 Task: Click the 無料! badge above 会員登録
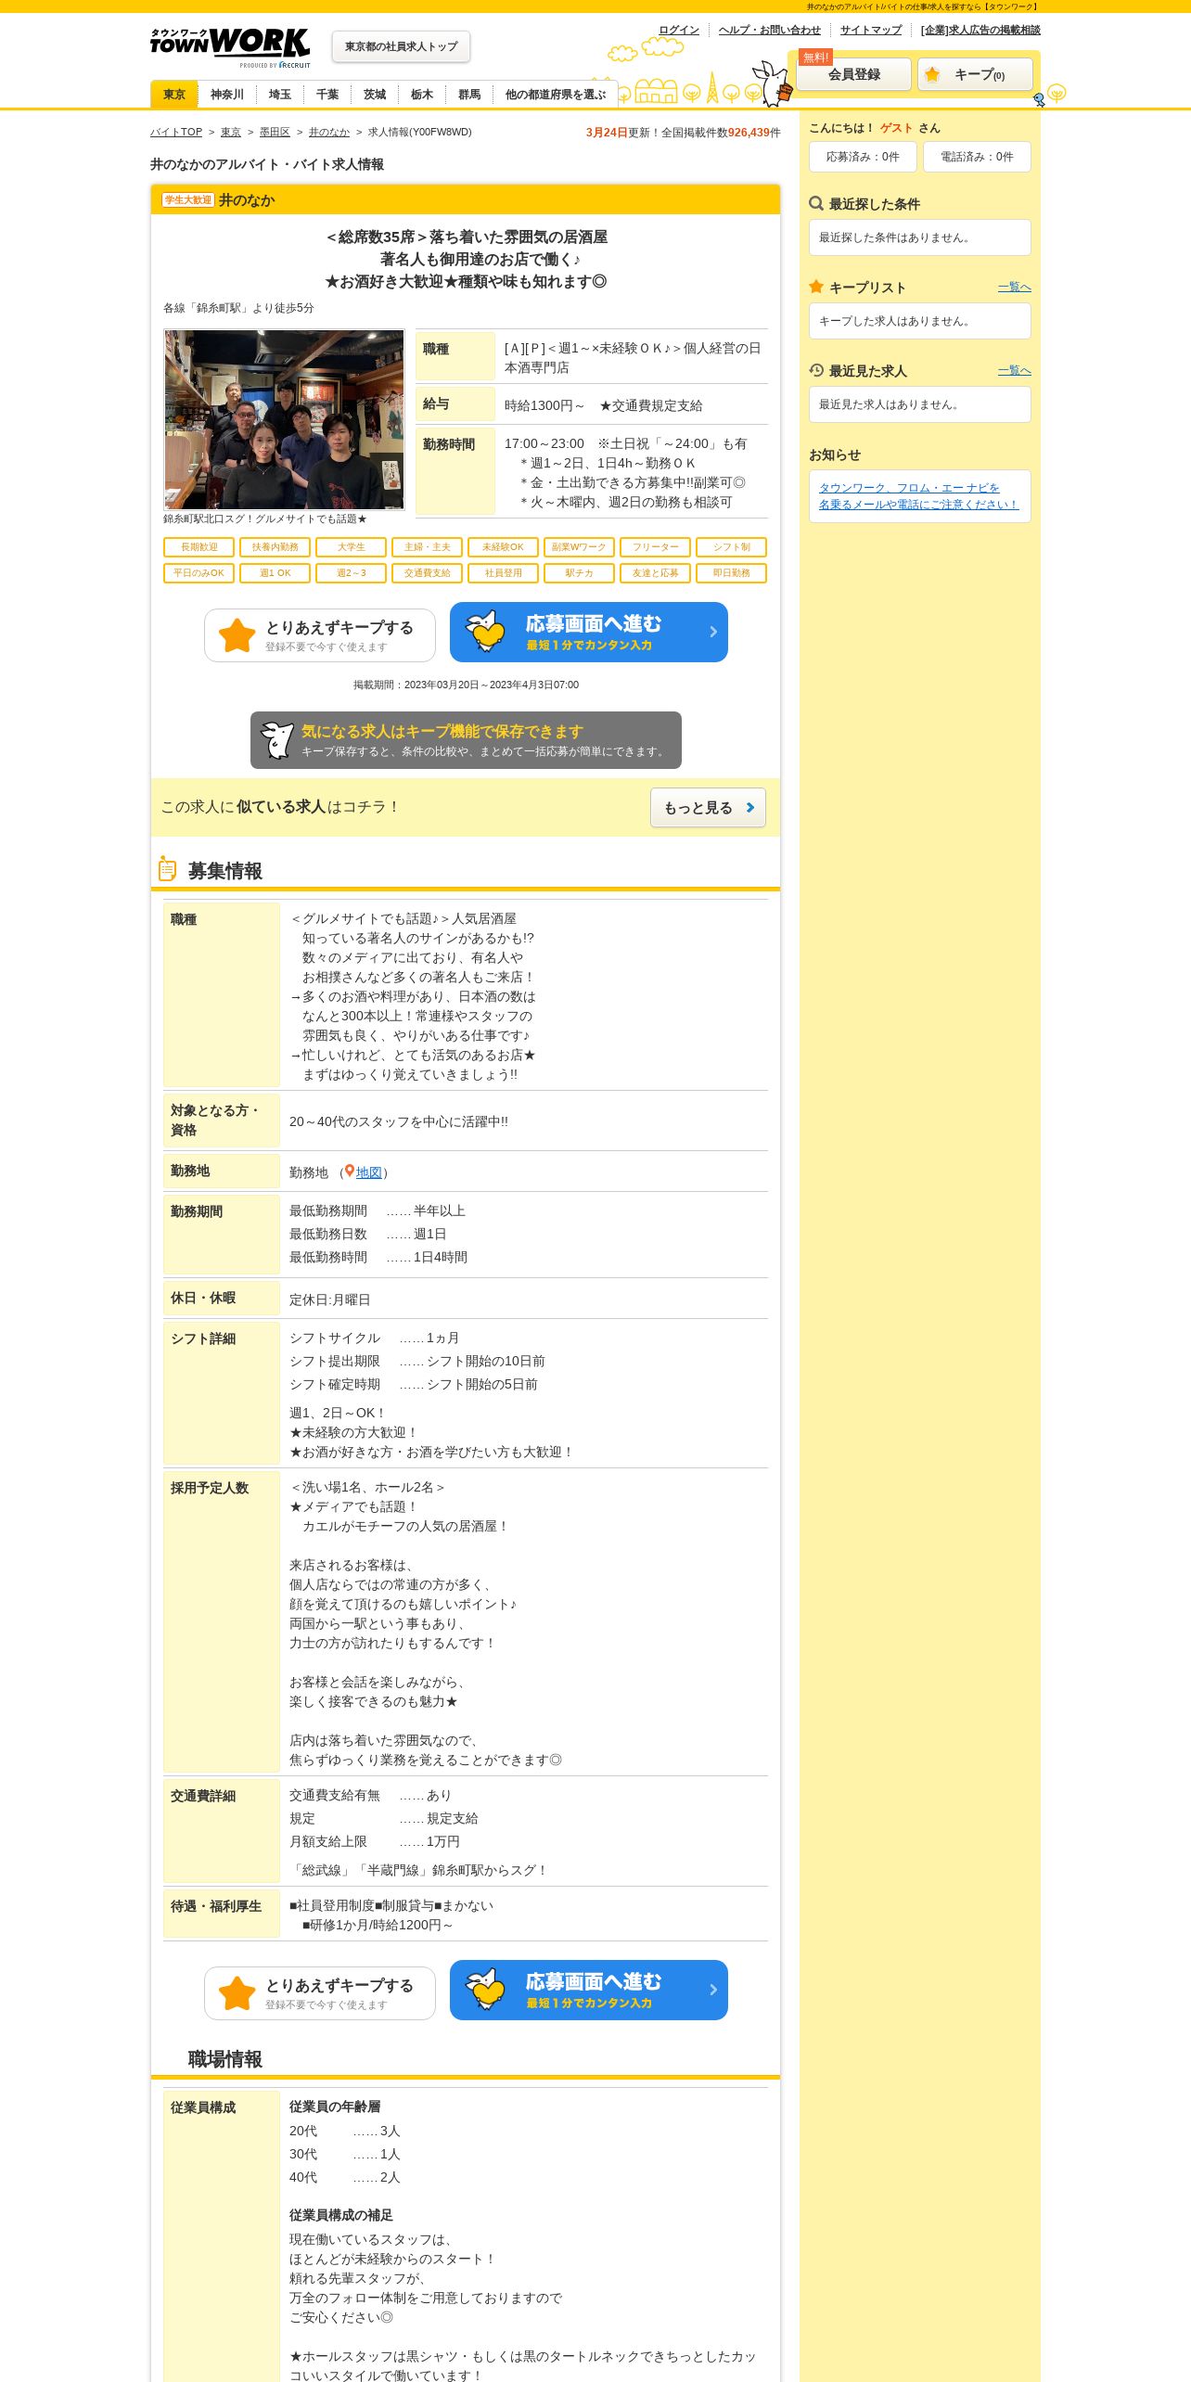[x=815, y=58]
